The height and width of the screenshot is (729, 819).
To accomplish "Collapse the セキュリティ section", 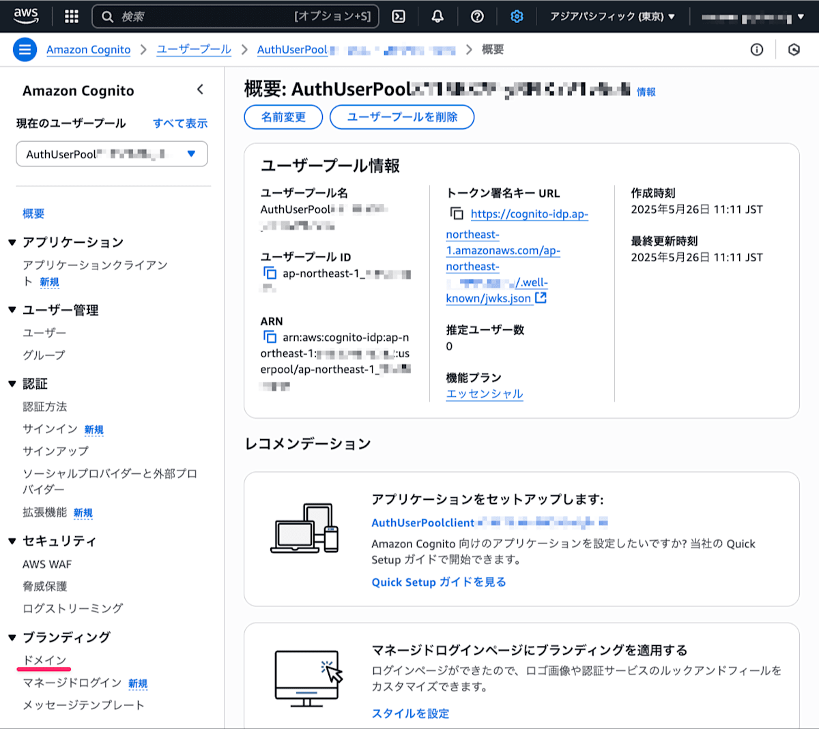I will pyautogui.click(x=12, y=541).
